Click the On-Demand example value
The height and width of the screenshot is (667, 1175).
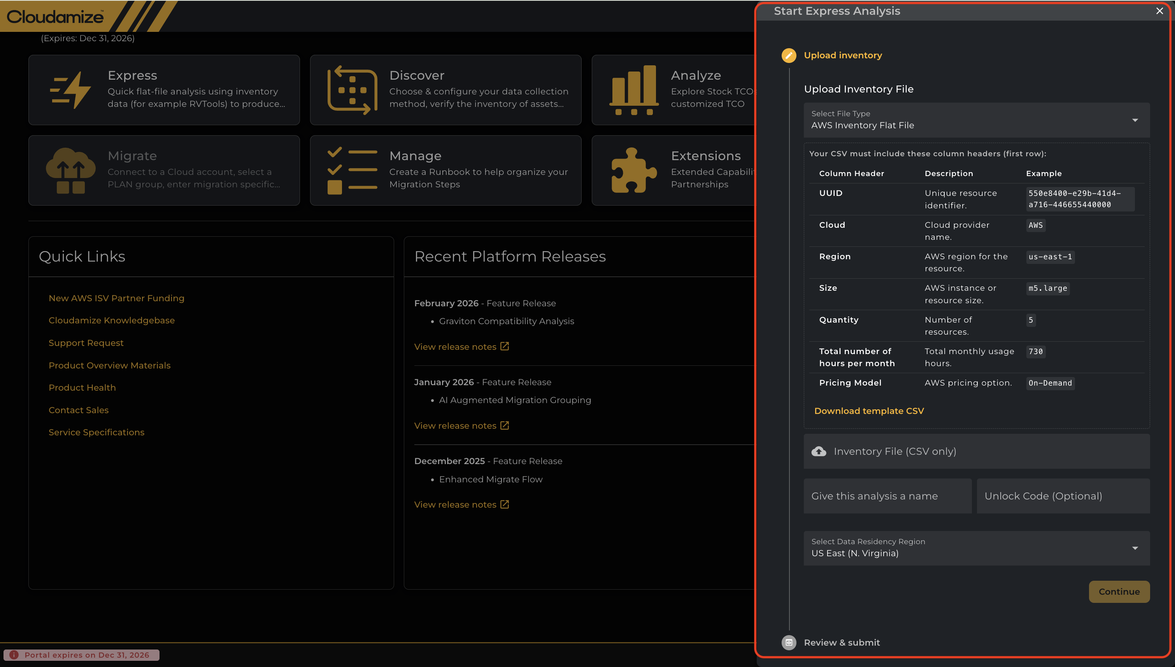[x=1050, y=383]
